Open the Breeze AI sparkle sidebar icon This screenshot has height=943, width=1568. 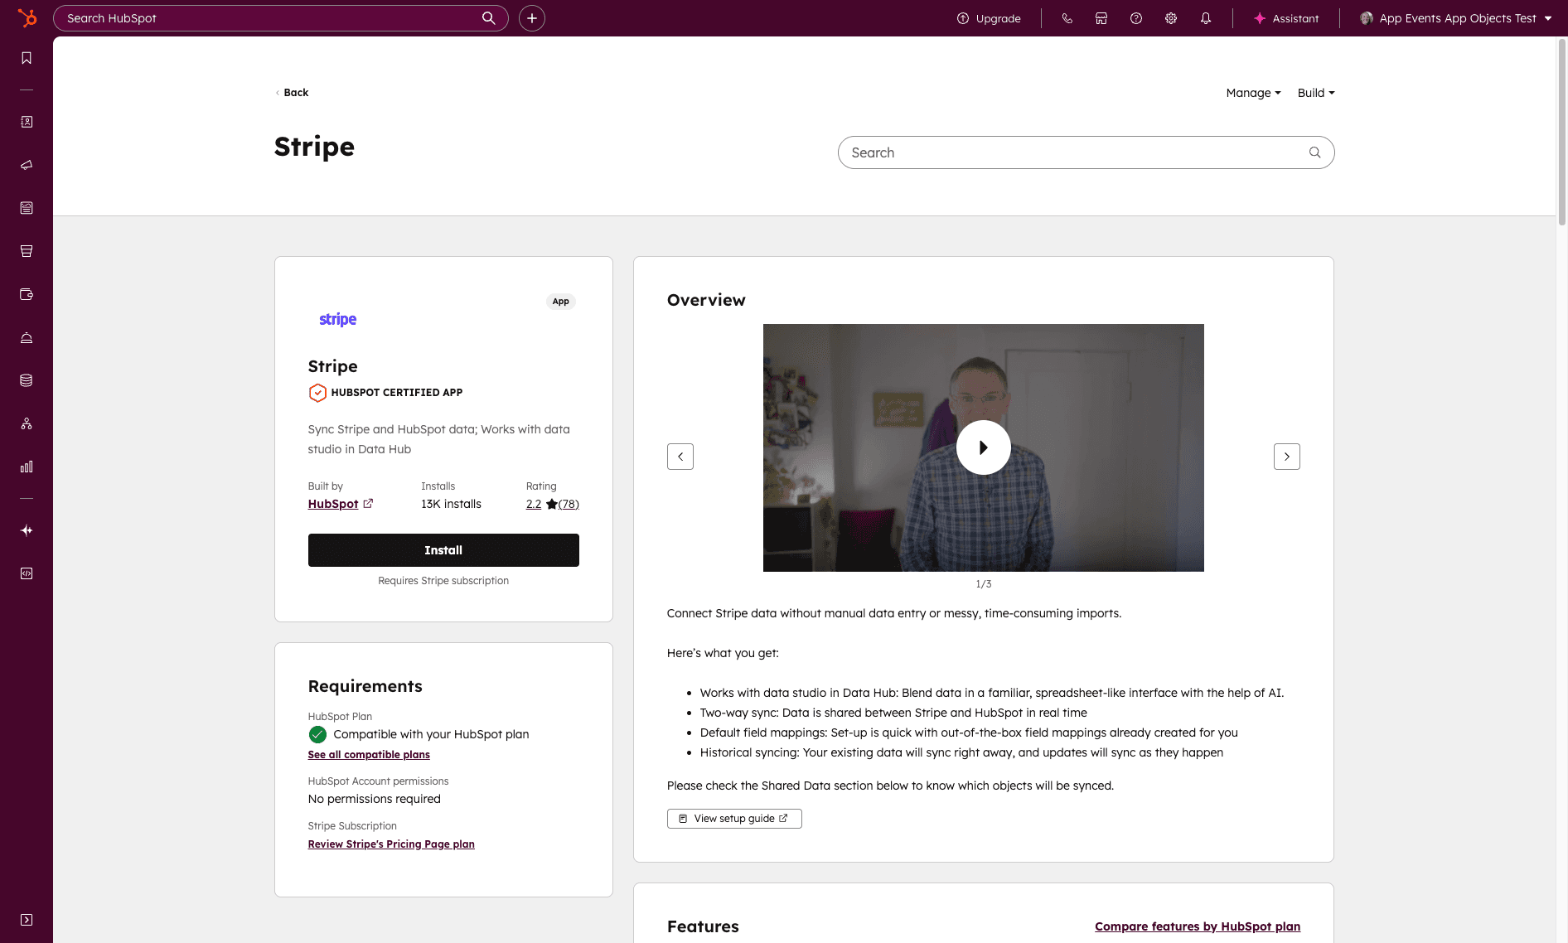(x=27, y=530)
